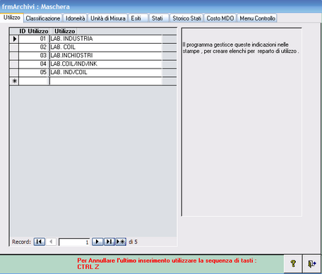Open the Classificazione tab
Screen dimensions: 322x274
pyautogui.click(x=43, y=18)
